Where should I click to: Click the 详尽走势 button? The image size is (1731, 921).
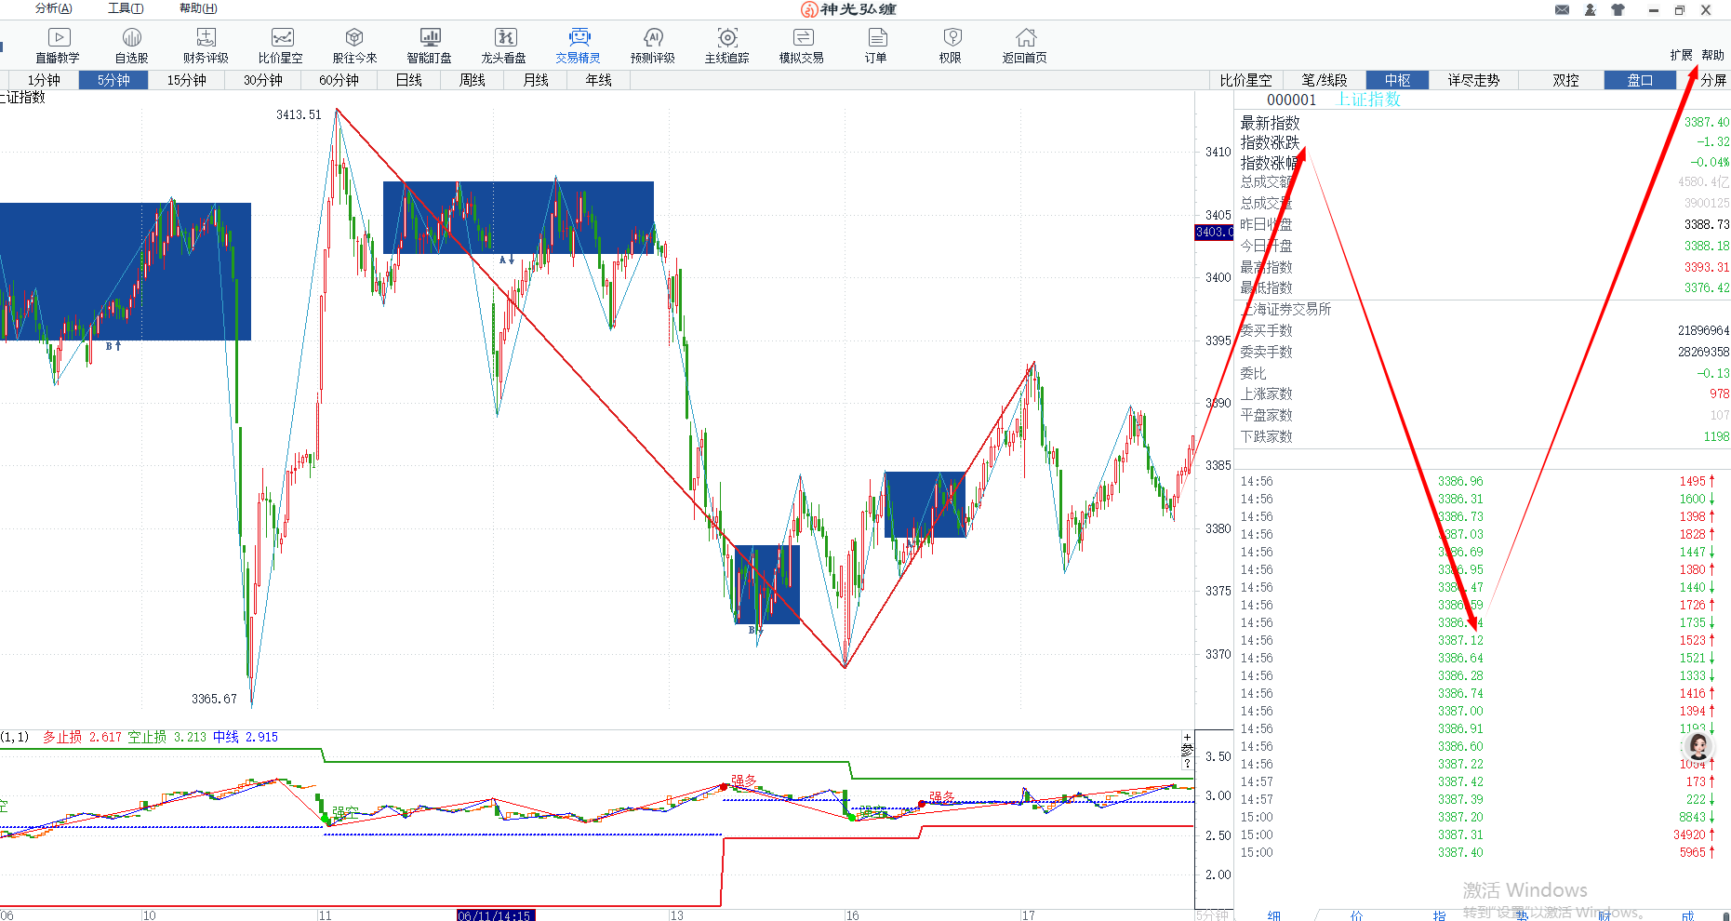(x=1473, y=80)
